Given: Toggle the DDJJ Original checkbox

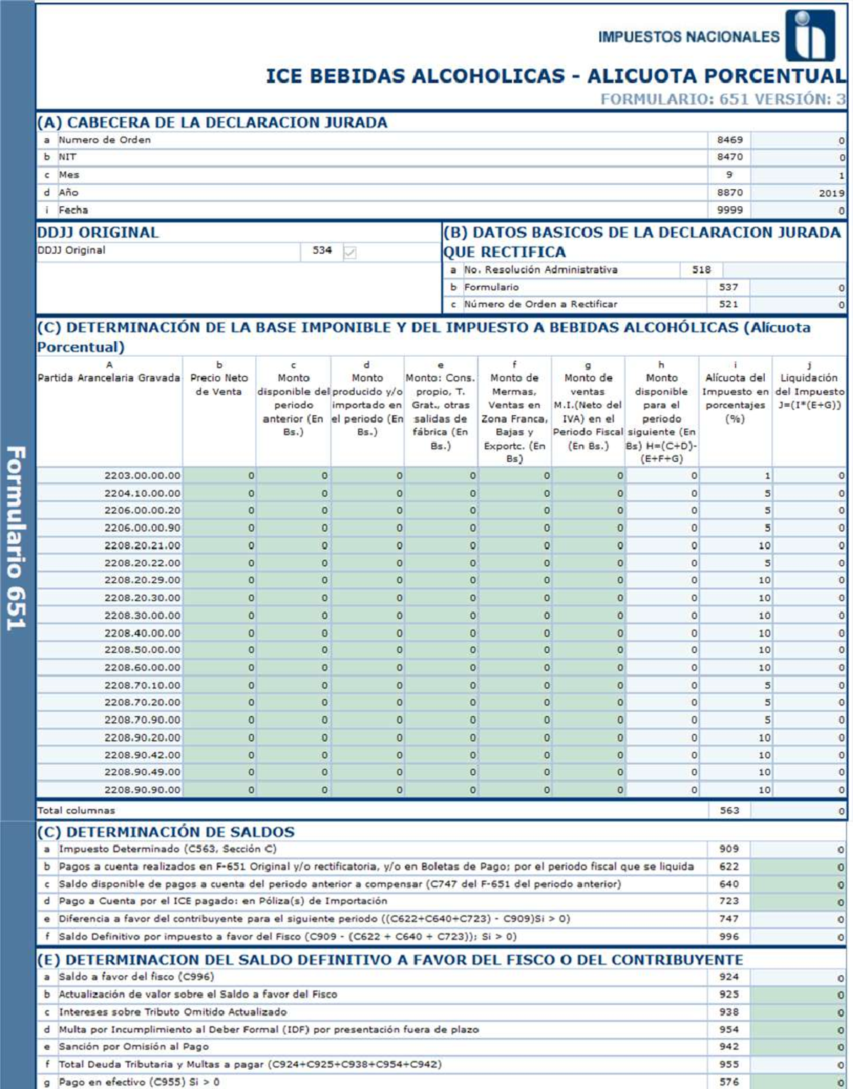Looking at the screenshot, I should click(350, 252).
